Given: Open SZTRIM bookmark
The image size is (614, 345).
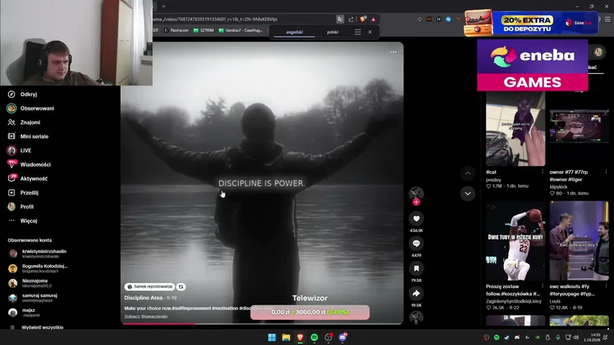Looking at the screenshot, I should 204,30.
